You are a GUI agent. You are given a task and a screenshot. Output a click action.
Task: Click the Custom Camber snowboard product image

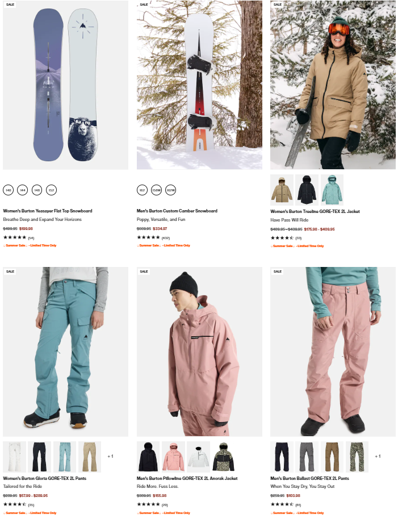tap(199, 85)
